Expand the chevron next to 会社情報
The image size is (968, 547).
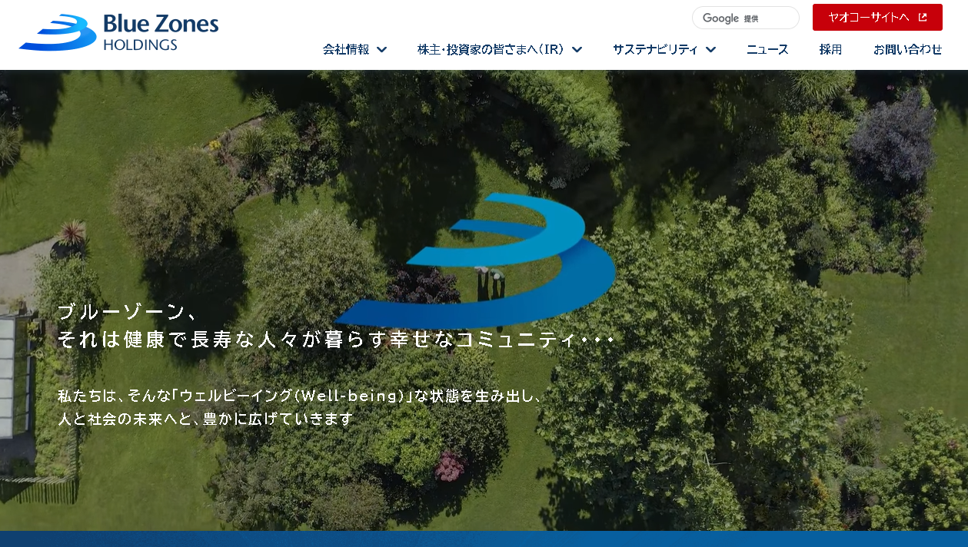382,50
